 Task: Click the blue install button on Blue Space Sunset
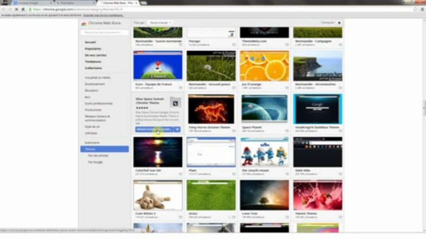[154, 129]
